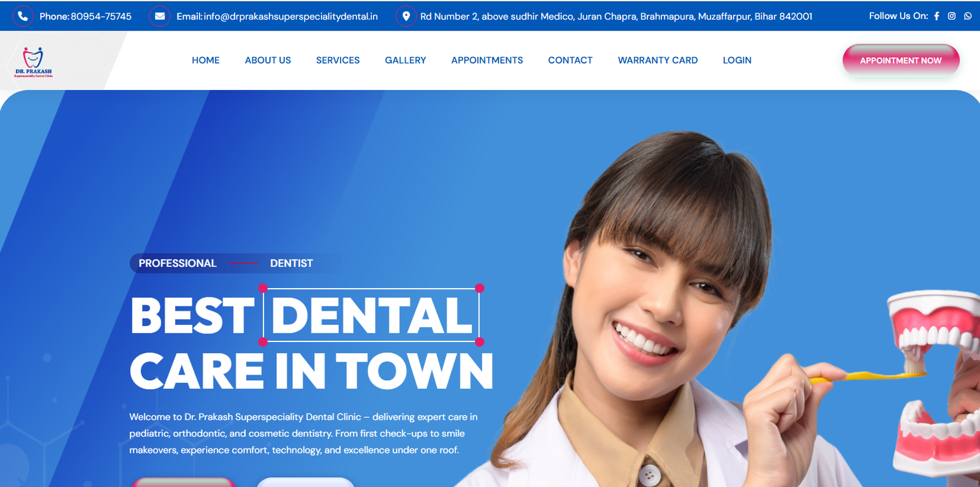The image size is (980, 487).
Task: Go to the HOME menu item
Action: point(206,60)
